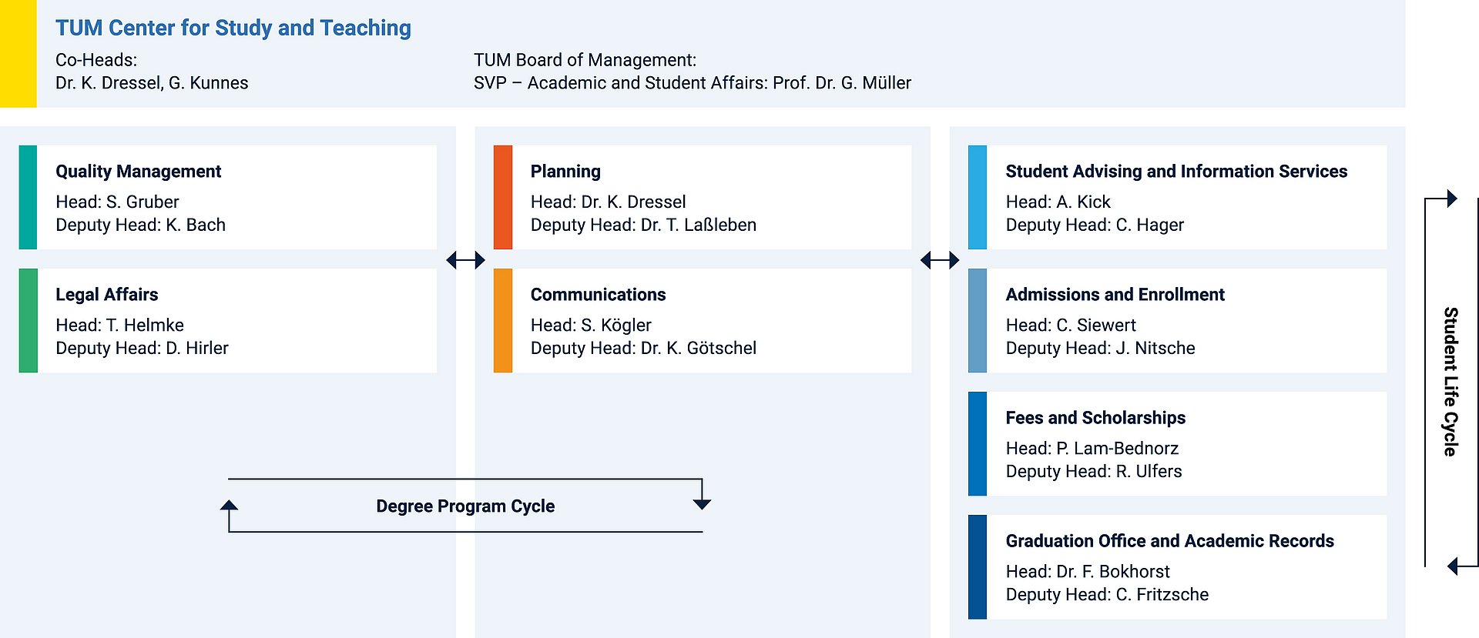Click the yellow bar beside the TUM Center title
1479x638 pixels.
pos(18,53)
